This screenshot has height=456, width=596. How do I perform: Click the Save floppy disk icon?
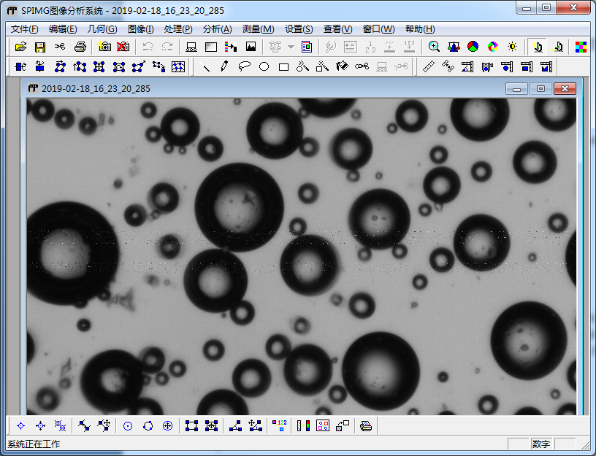click(40, 47)
